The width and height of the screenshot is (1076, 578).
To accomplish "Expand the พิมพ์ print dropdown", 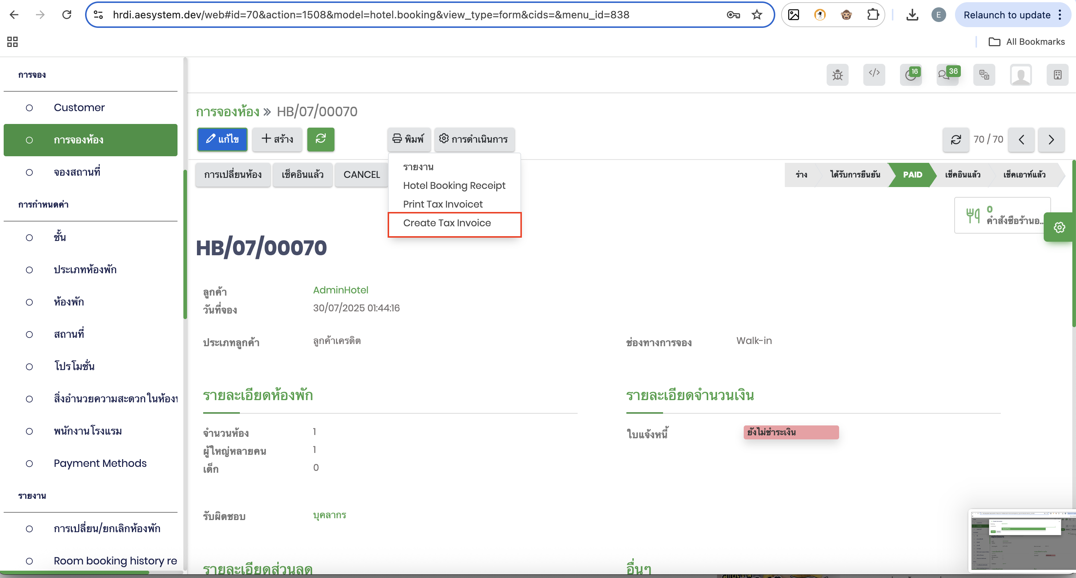I will click(408, 139).
